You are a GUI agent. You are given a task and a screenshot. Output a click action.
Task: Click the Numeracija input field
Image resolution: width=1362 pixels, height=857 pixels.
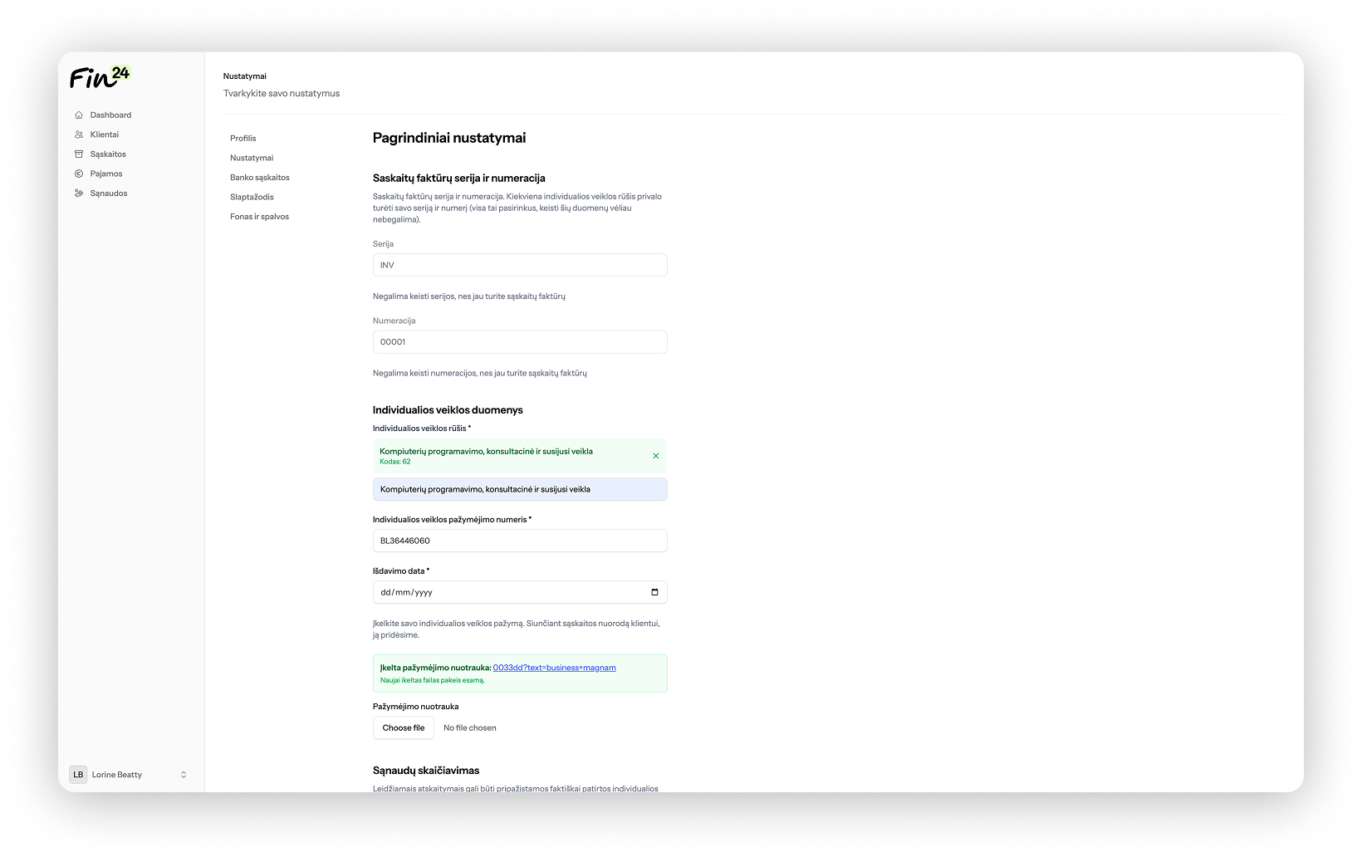(519, 342)
